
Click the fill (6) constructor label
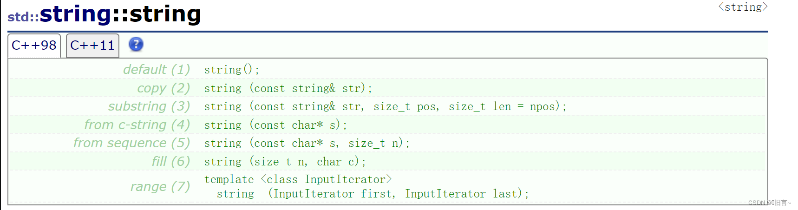click(x=171, y=161)
